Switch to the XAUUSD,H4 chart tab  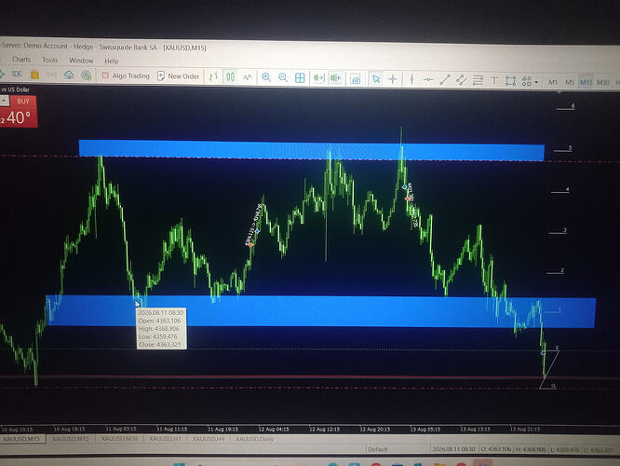(x=209, y=439)
